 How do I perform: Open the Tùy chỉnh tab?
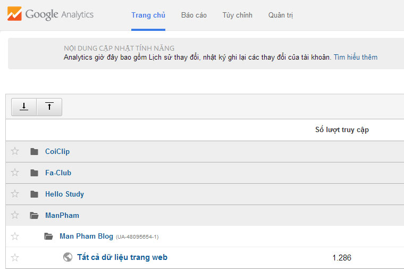pos(237,15)
